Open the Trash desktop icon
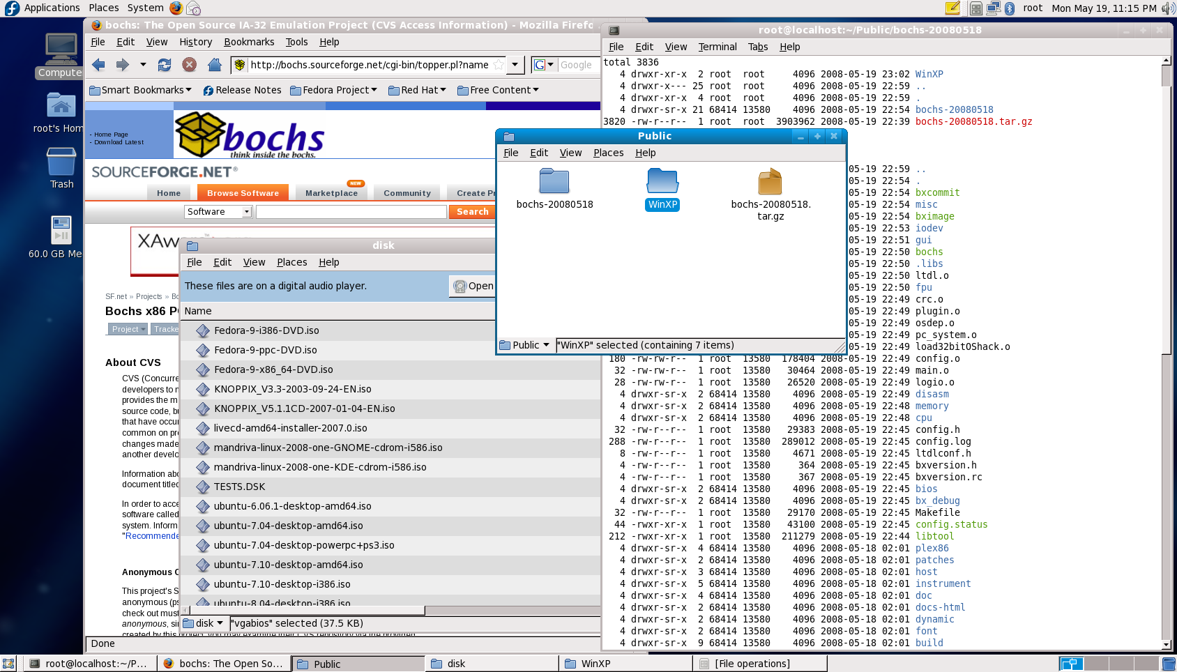 [x=61, y=168]
